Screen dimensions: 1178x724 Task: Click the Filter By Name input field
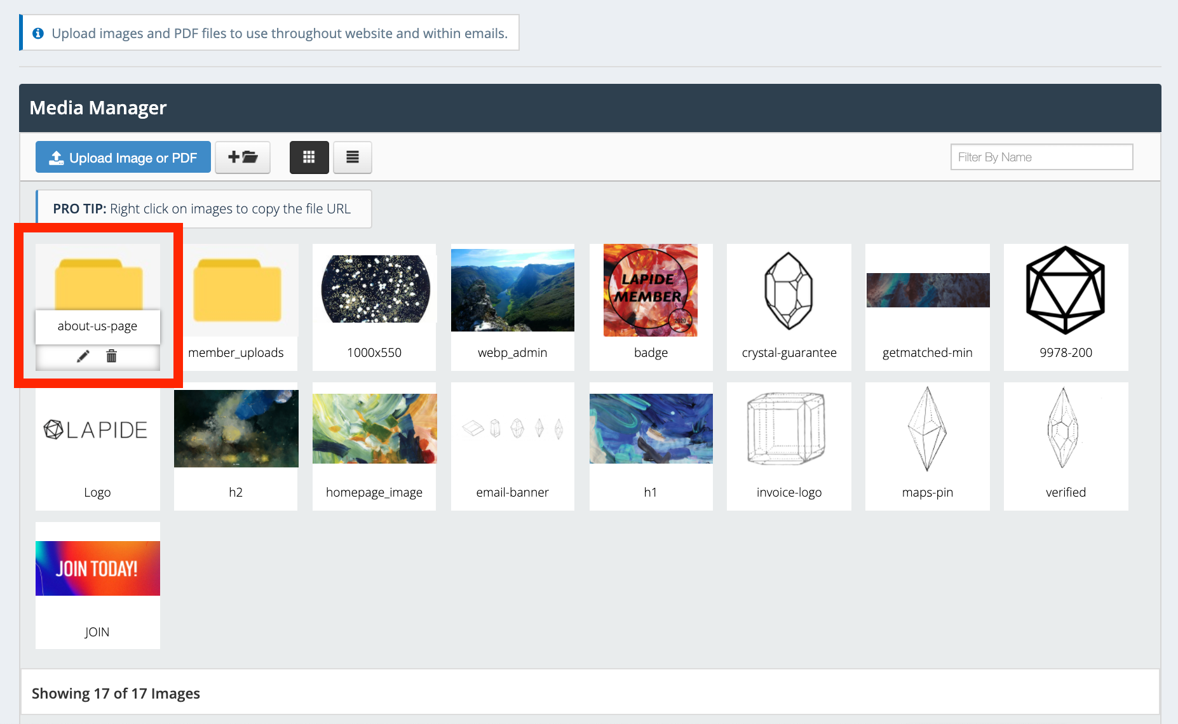tap(1041, 157)
